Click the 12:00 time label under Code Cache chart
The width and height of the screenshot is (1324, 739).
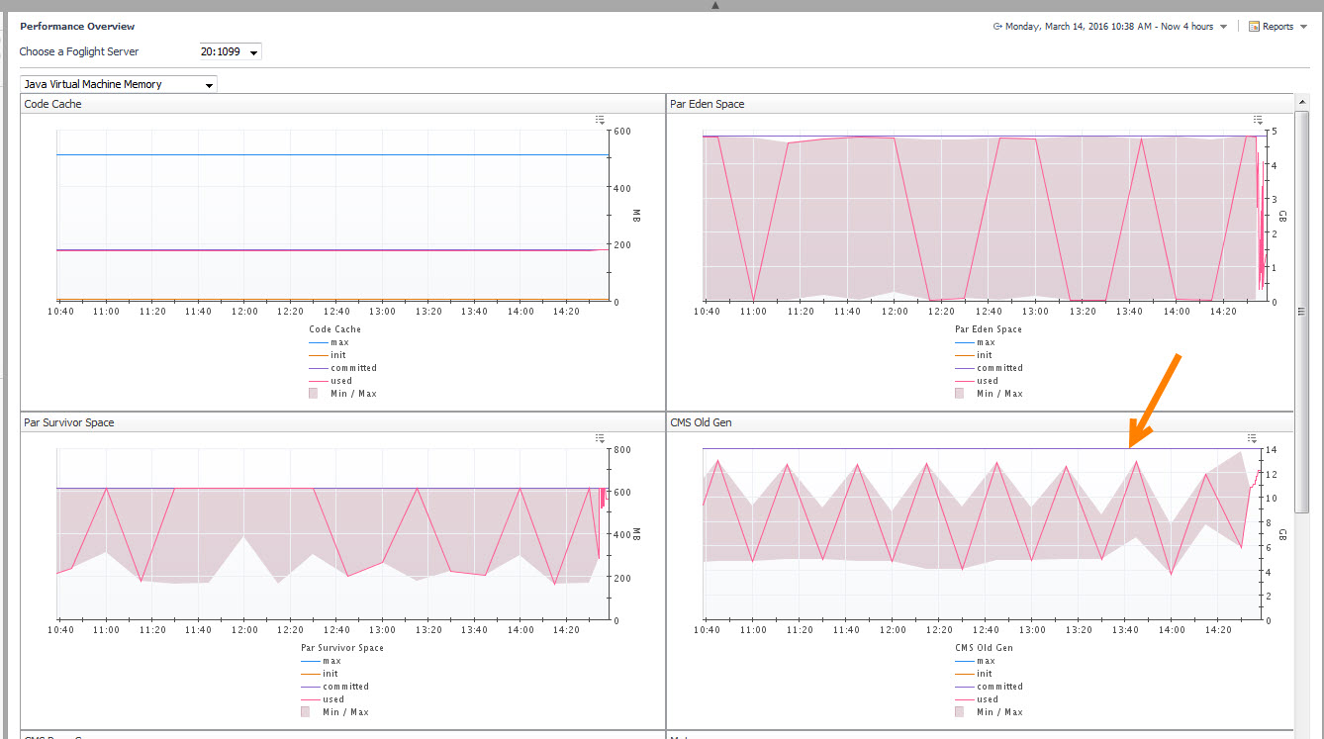(x=244, y=312)
